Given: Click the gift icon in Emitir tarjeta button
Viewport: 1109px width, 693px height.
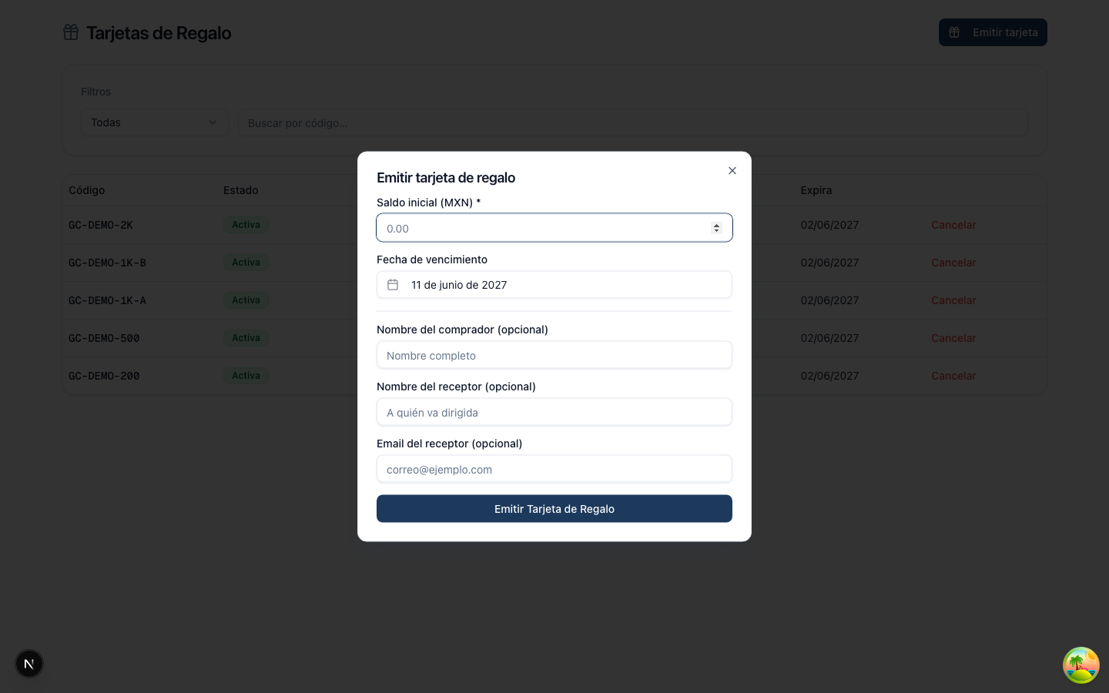Looking at the screenshot, I should point(954,32).
